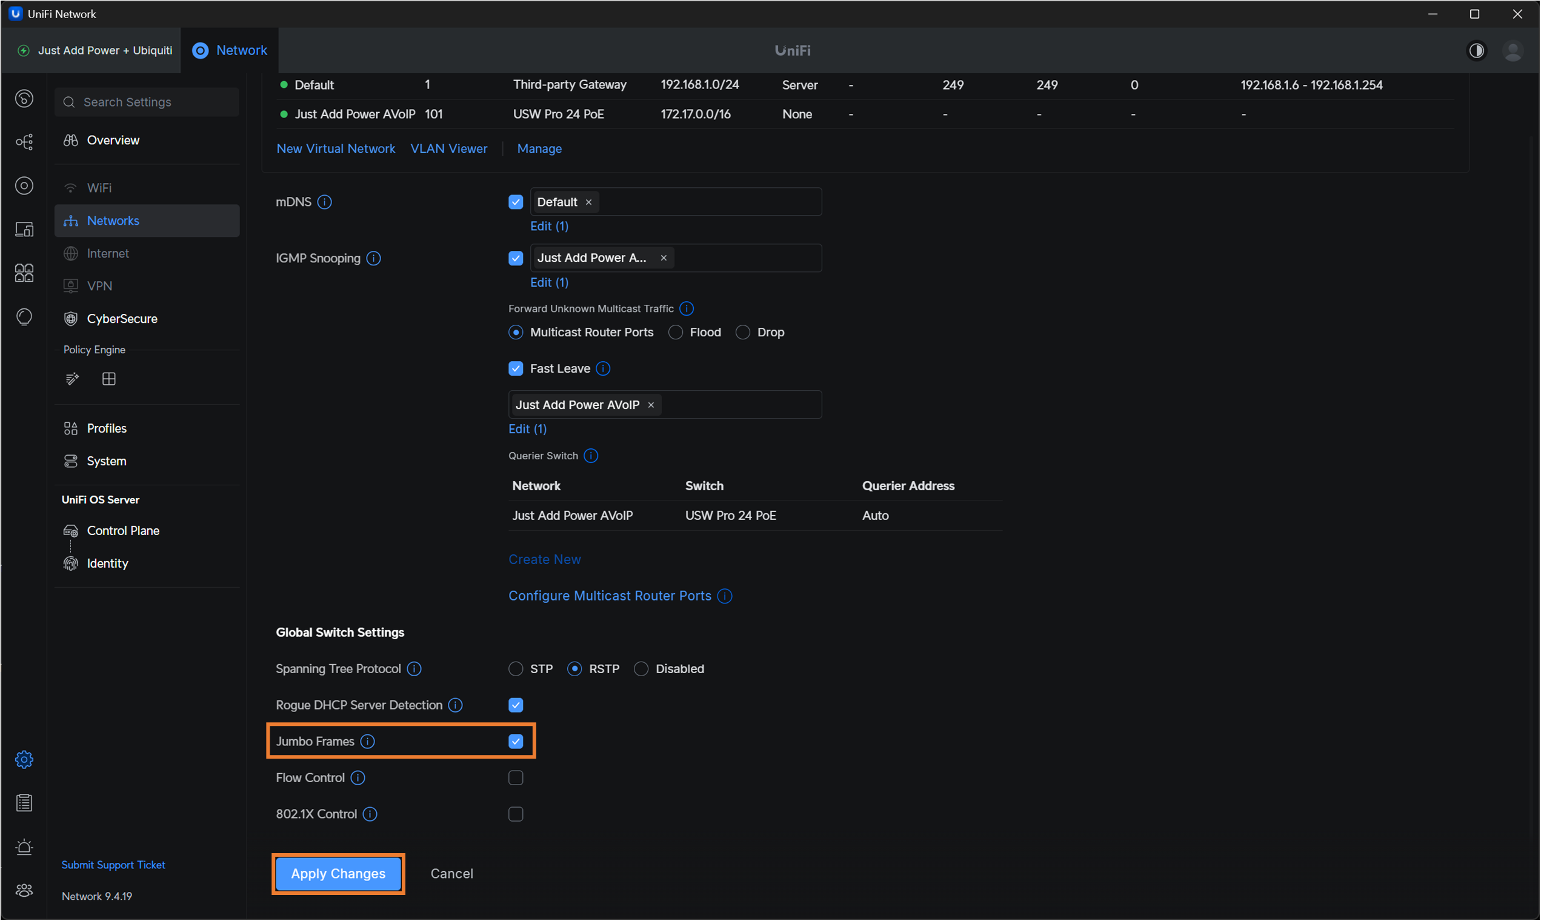
Task: Click the Search Settings input field
Action: pos(147,102)
